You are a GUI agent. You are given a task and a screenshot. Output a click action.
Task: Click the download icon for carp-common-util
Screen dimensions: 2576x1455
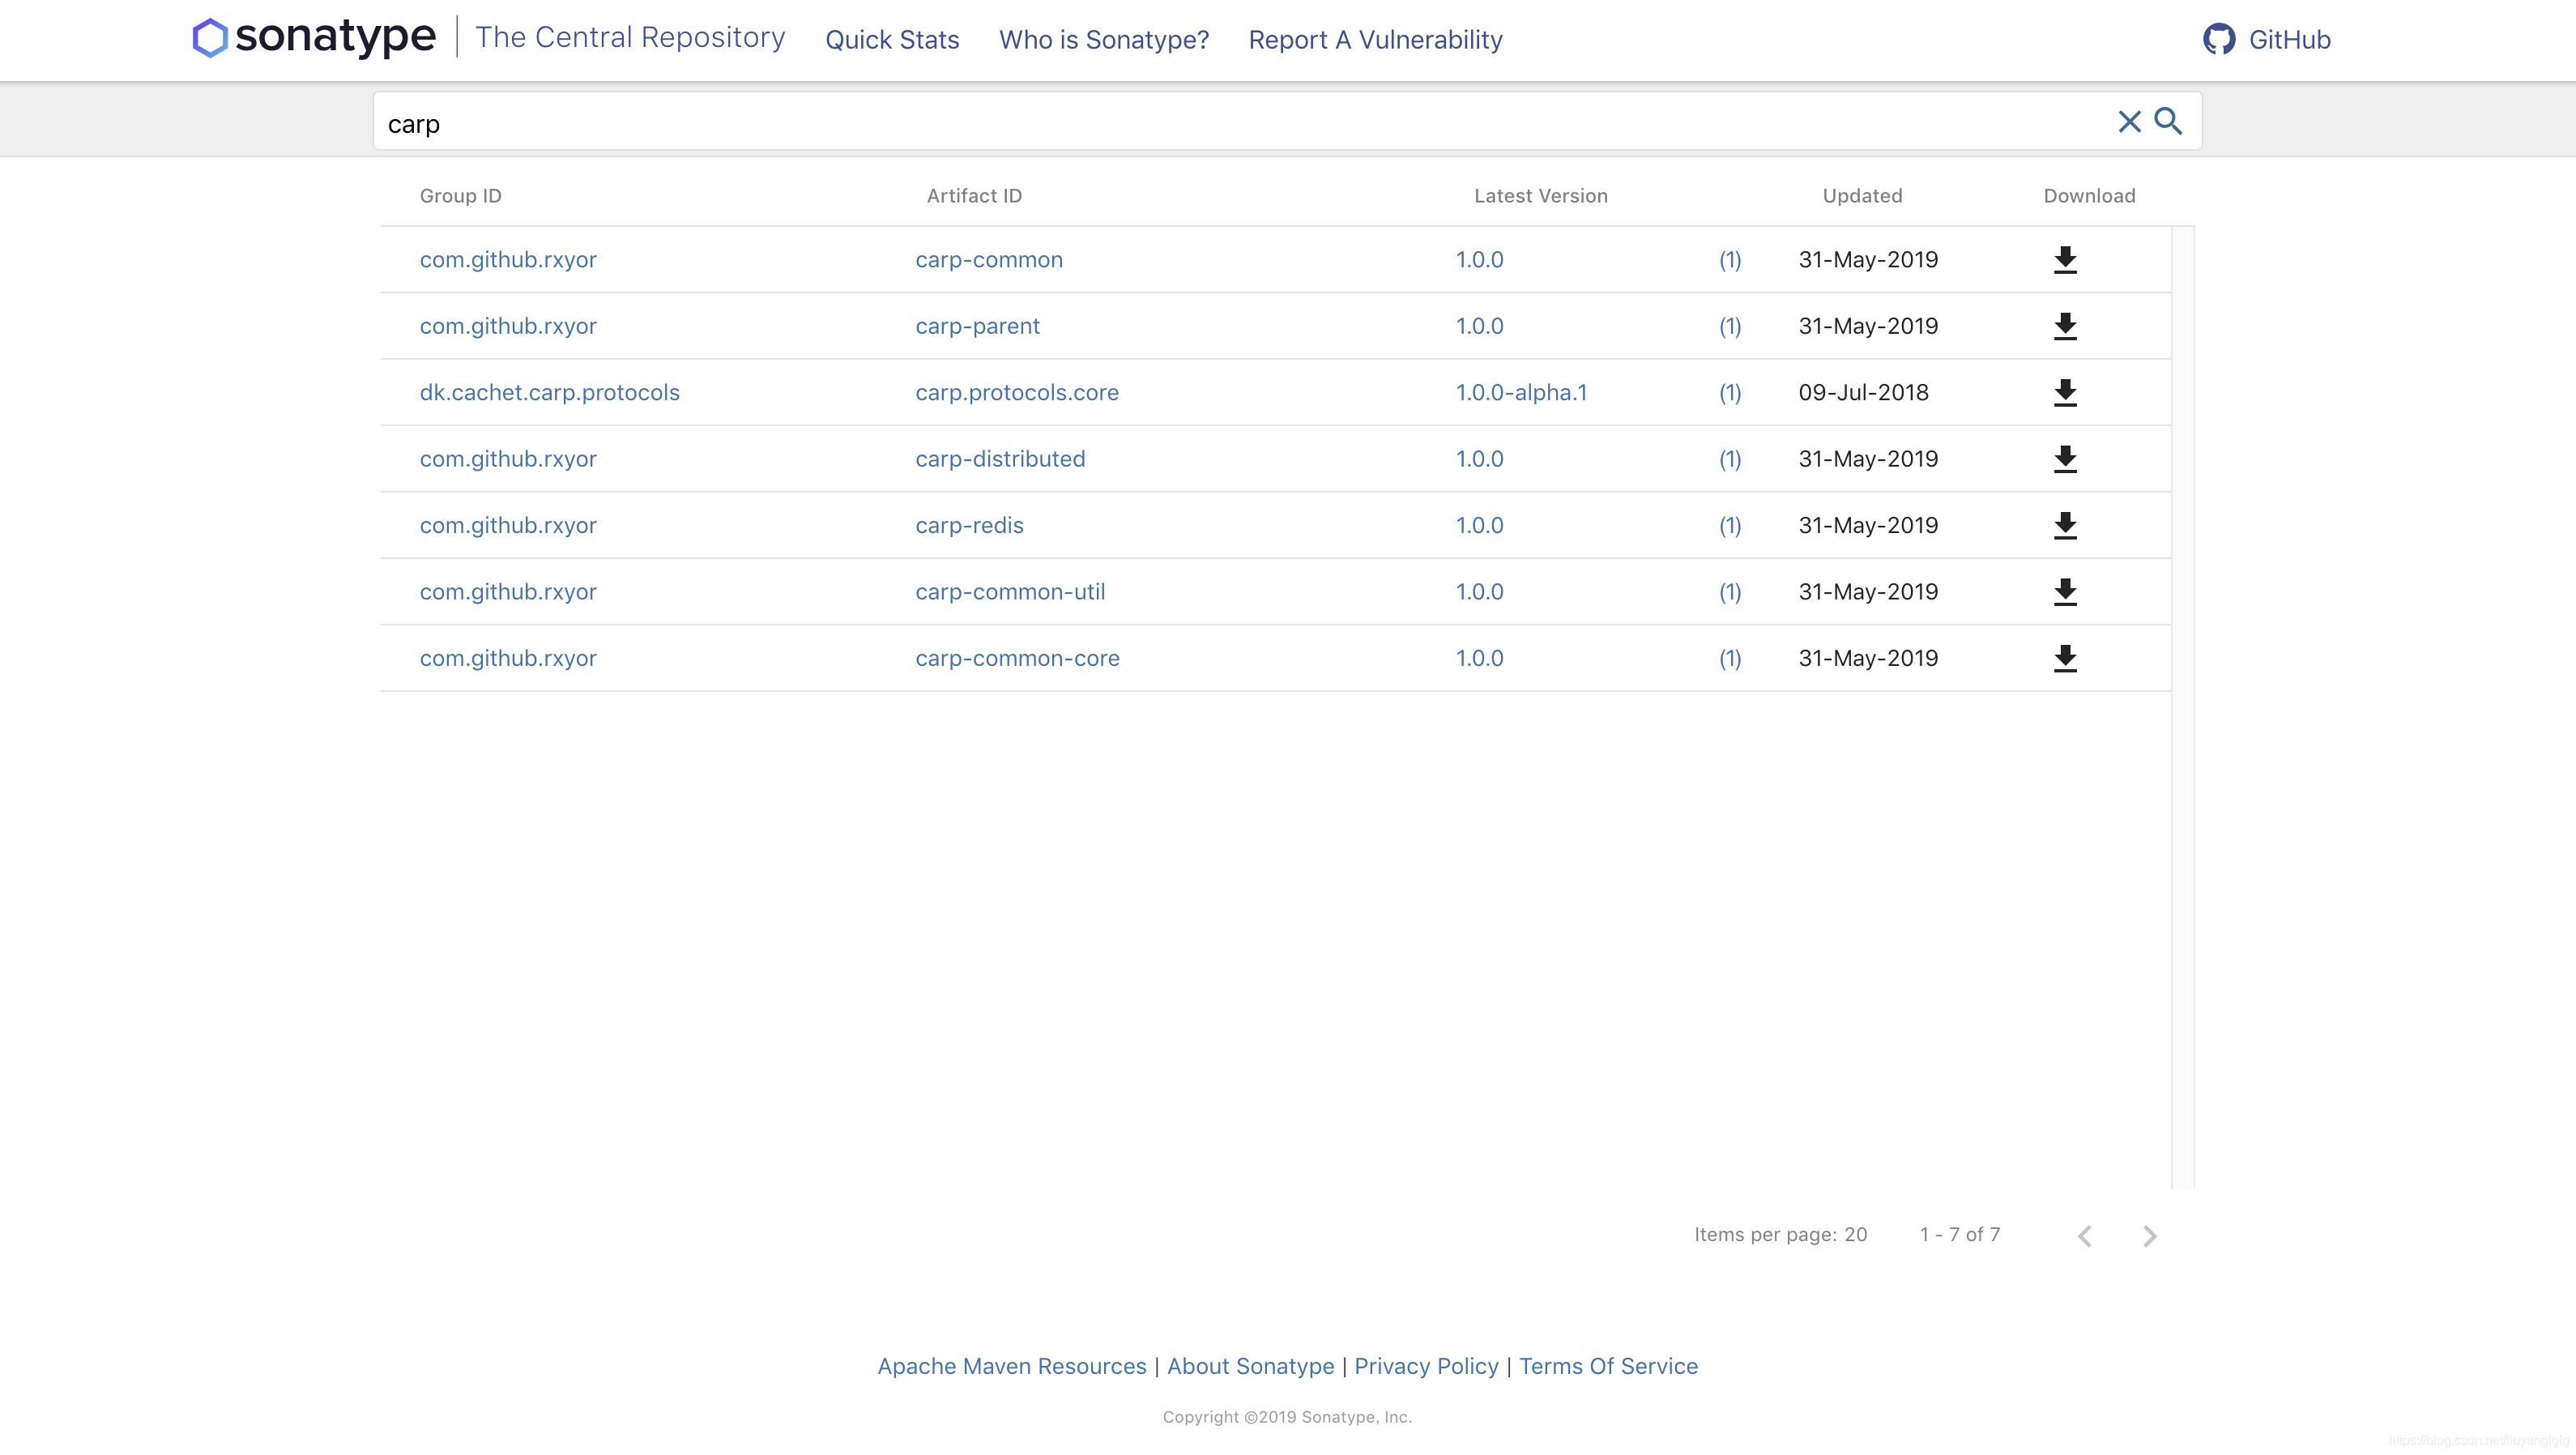click(2066, 591)
